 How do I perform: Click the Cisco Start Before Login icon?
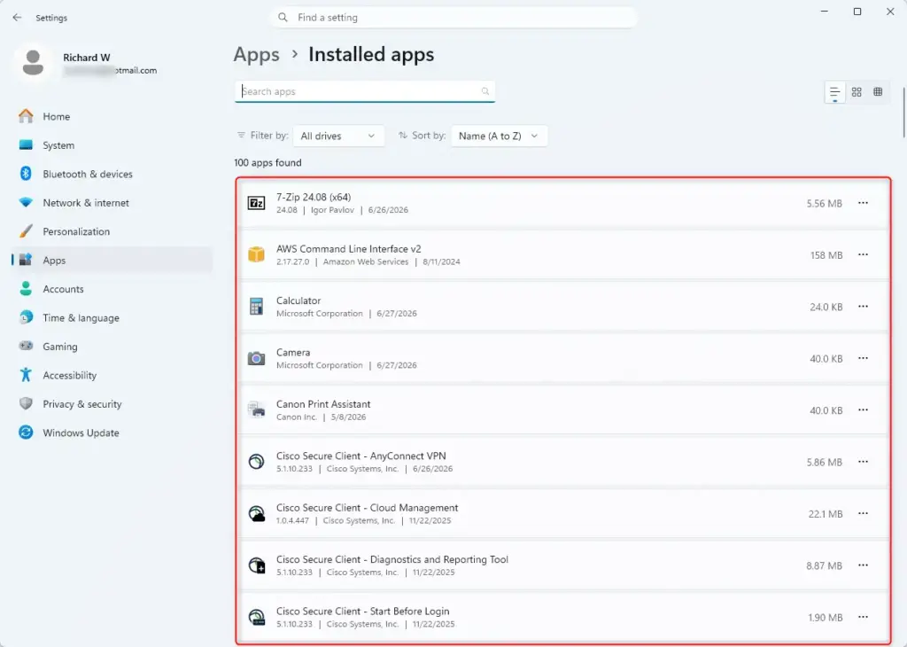pos(256,618)
